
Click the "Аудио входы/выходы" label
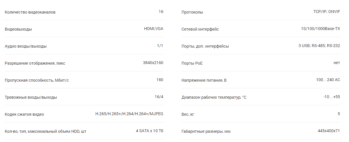pos(26,46)
